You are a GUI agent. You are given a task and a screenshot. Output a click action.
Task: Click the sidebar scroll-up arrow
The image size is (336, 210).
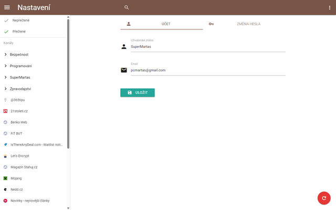68,17
